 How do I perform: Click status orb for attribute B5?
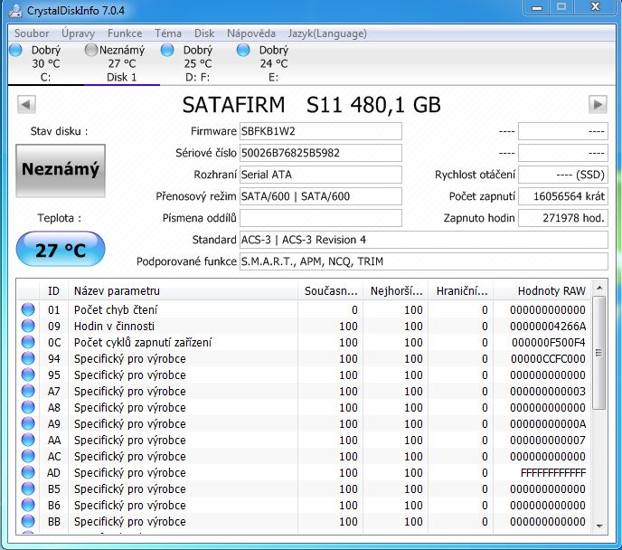point(28,488)
